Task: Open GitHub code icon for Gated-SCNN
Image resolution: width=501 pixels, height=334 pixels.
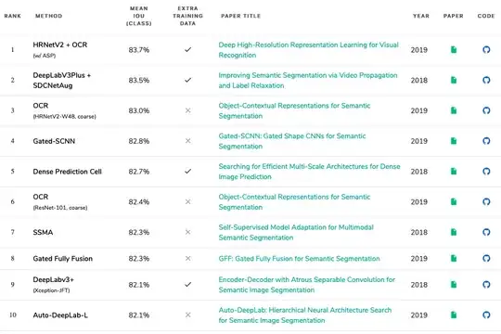Action: tap(486, 141)
